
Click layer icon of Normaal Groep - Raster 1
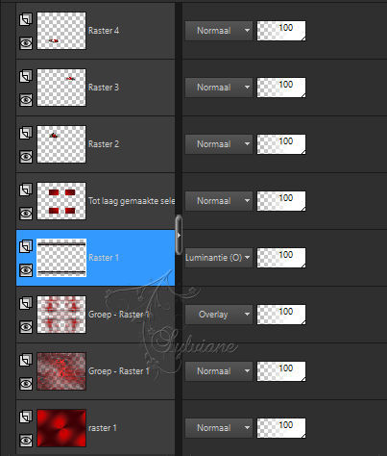point(26,360)
